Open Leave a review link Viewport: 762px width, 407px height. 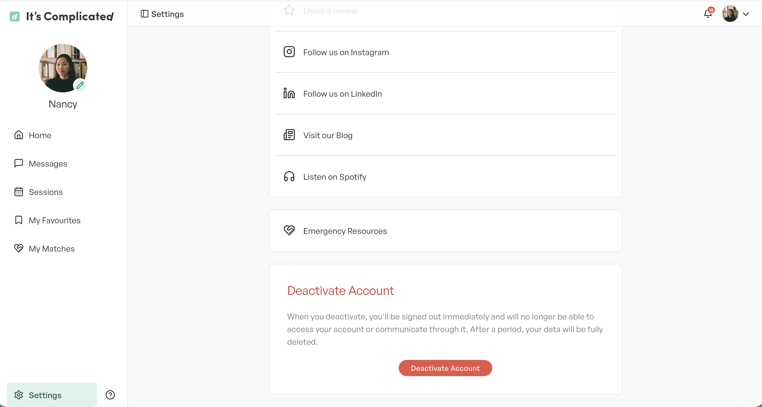pyautogui.click(x=330, y=11)
